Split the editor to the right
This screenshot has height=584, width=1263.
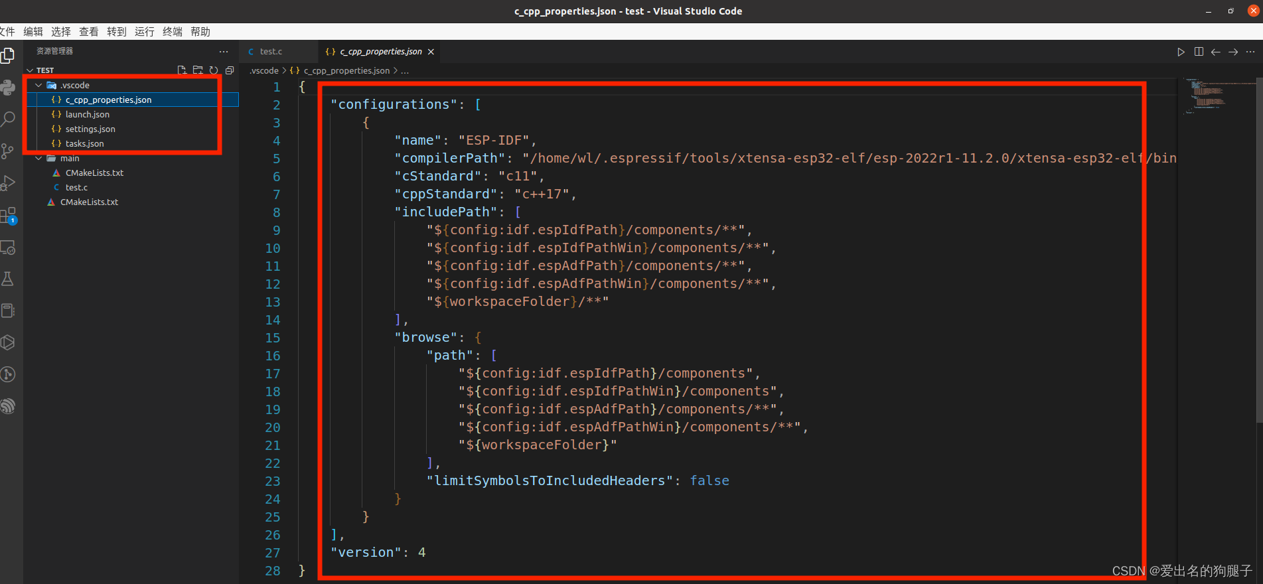[x=1199, y=52]
